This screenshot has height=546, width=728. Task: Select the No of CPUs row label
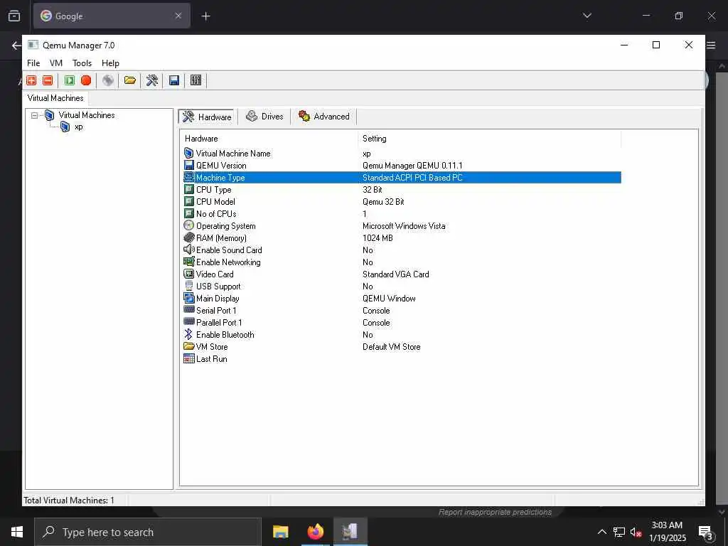[216, 213]
